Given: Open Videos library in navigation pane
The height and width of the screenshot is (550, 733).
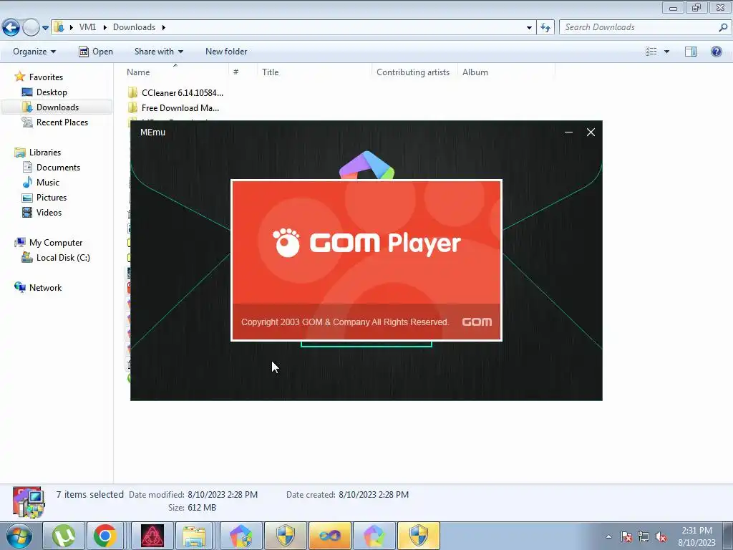Looking at the screenshot, I should (49, 212).
